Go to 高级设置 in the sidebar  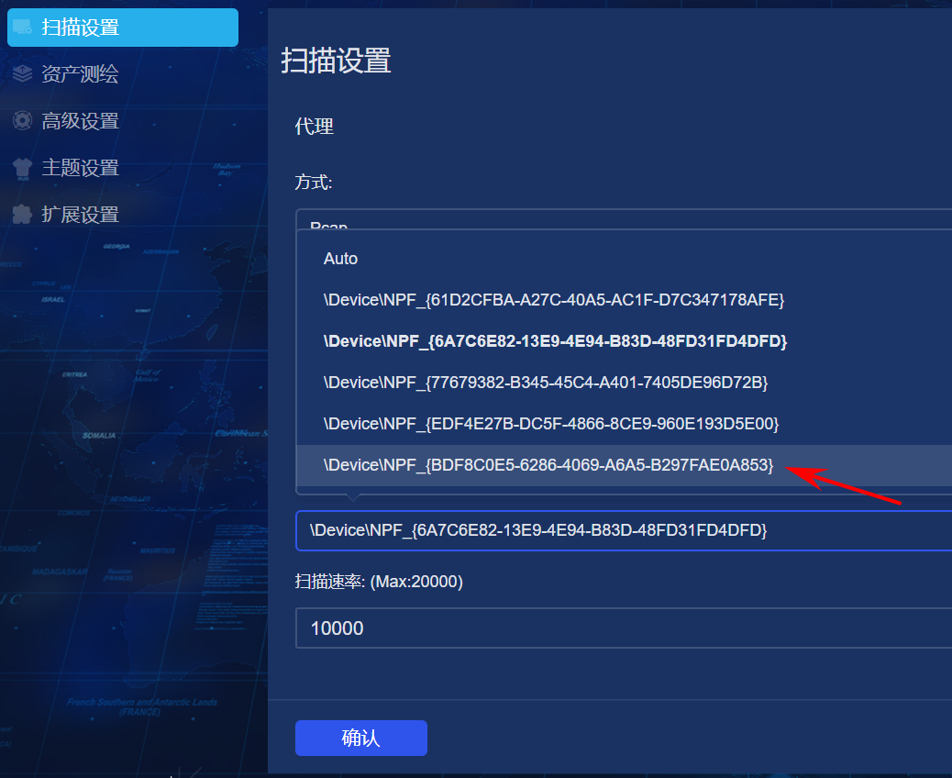[x=80, y=121]
